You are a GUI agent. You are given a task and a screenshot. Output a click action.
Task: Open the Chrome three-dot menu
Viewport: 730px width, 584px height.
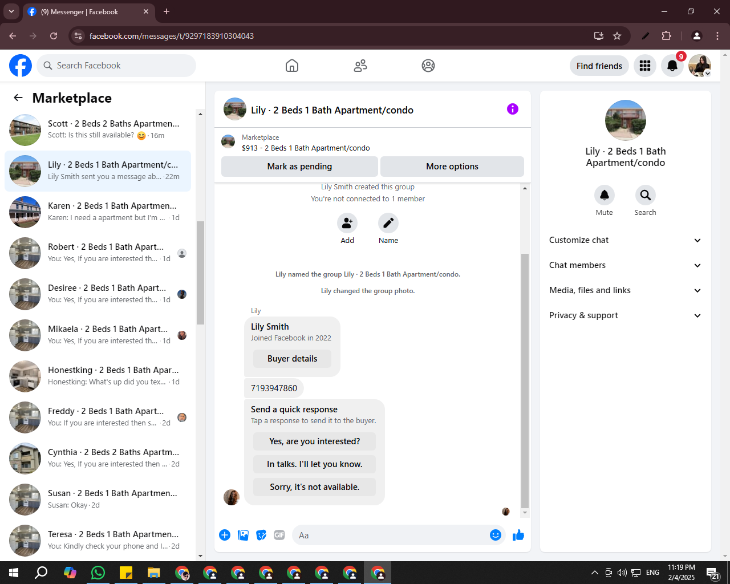[x=717, y=36]
